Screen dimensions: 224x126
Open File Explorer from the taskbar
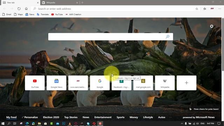click(x=39, y=124)
